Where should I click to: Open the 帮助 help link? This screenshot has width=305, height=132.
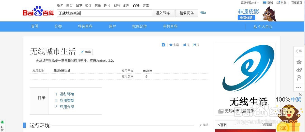203,13
